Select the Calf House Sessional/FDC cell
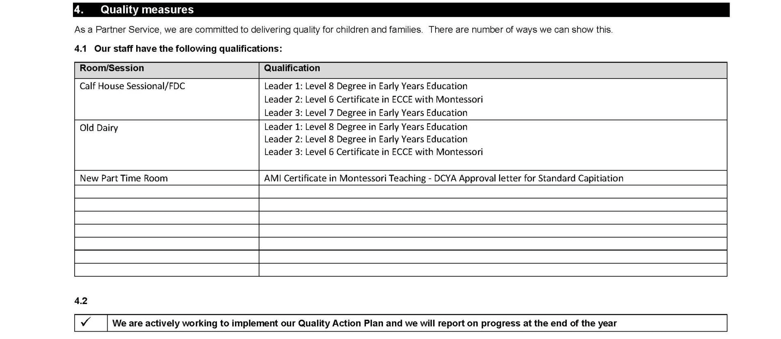781x339 pixels. pyautogui.click(x=166, y=99)
